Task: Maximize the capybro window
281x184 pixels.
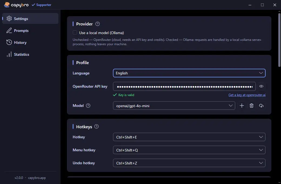Action: (x=262, y=5)
